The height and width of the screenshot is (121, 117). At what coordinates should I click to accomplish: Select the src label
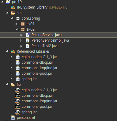[x=19, y=13]
